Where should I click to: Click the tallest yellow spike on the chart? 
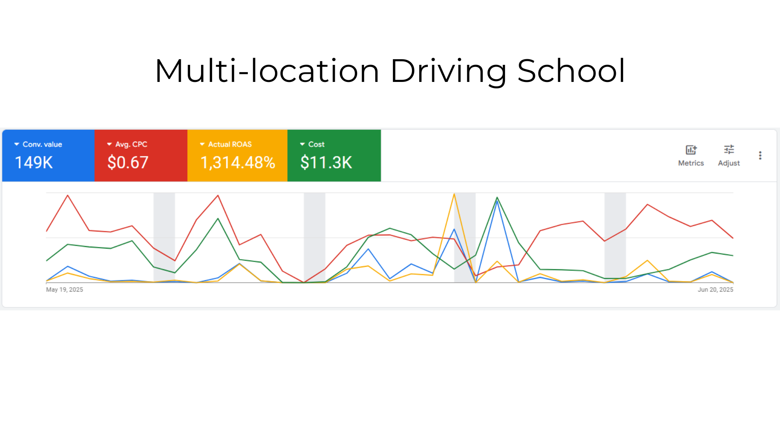[x=455, y=195]
